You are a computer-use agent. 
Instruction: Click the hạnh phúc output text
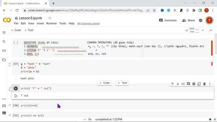pos(27,78)
